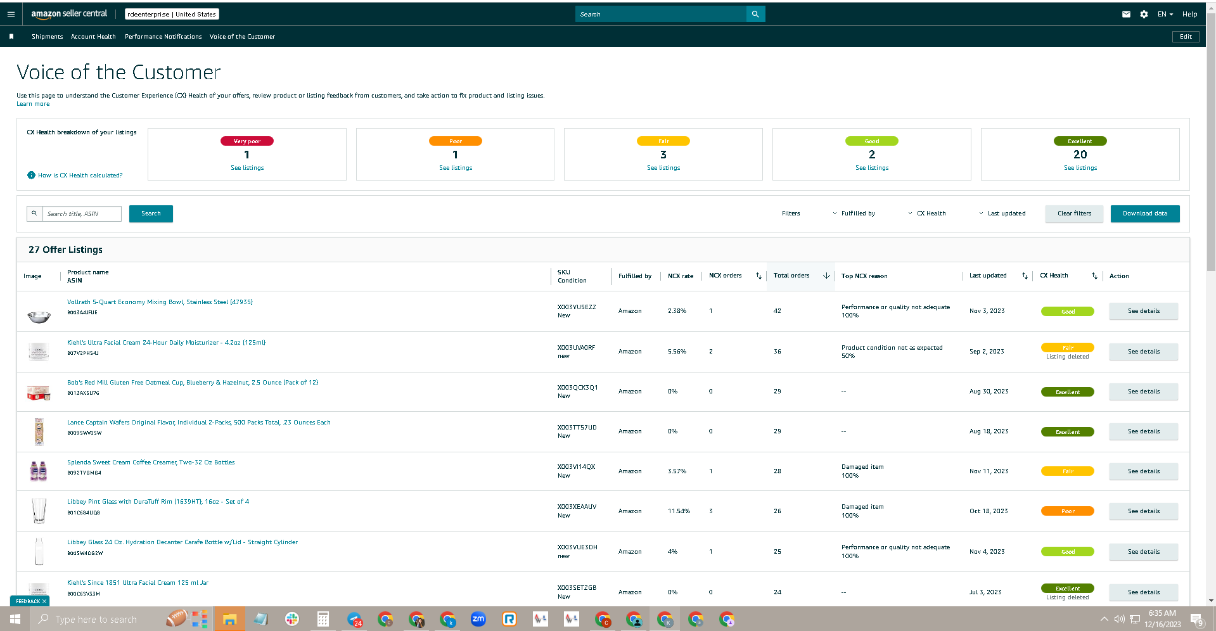The height and width of the screenshot is (631, 1216).
Task: See listings under the Very poor card
Action: (247, 168)
